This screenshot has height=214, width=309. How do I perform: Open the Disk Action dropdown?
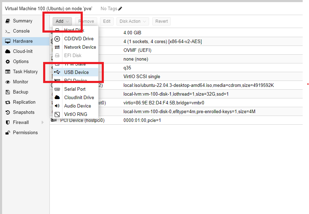tap(133, 21)
